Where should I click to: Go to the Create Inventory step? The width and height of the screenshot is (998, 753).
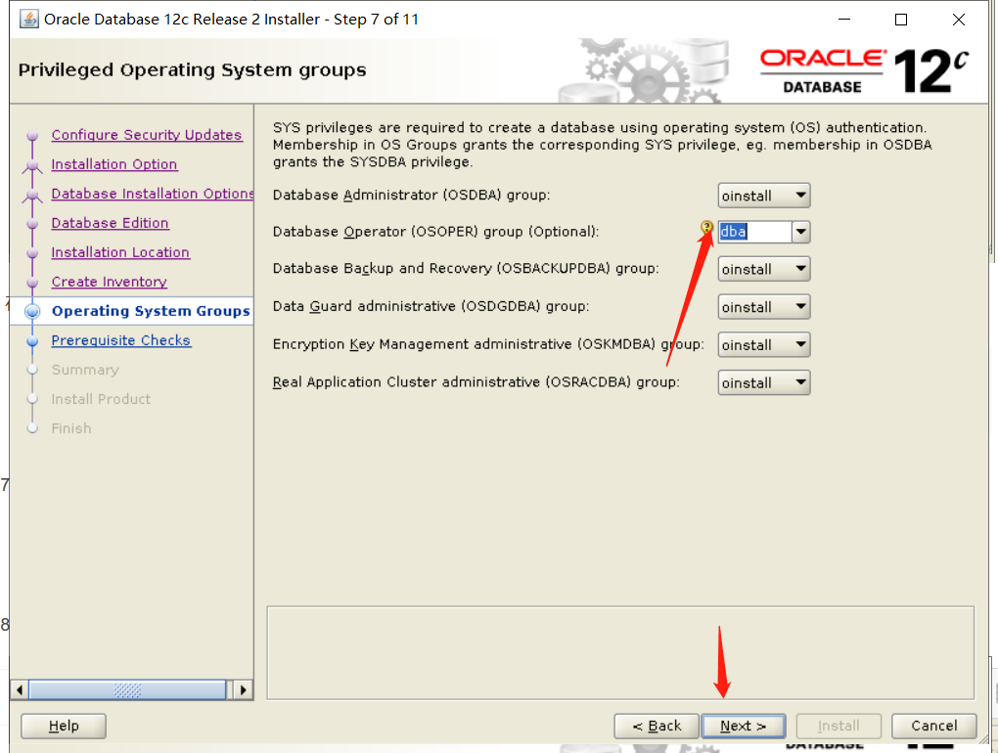tap(109, 282)
